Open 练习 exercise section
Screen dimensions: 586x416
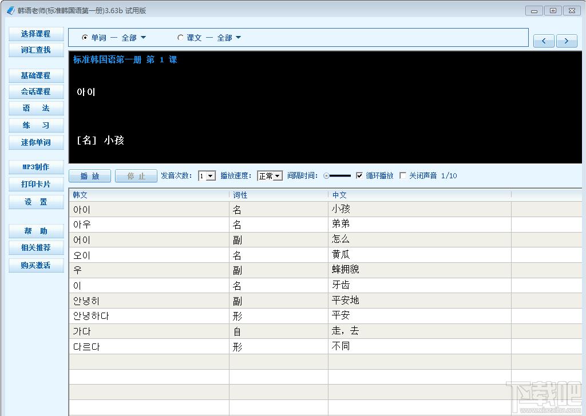tap(36, 125)
